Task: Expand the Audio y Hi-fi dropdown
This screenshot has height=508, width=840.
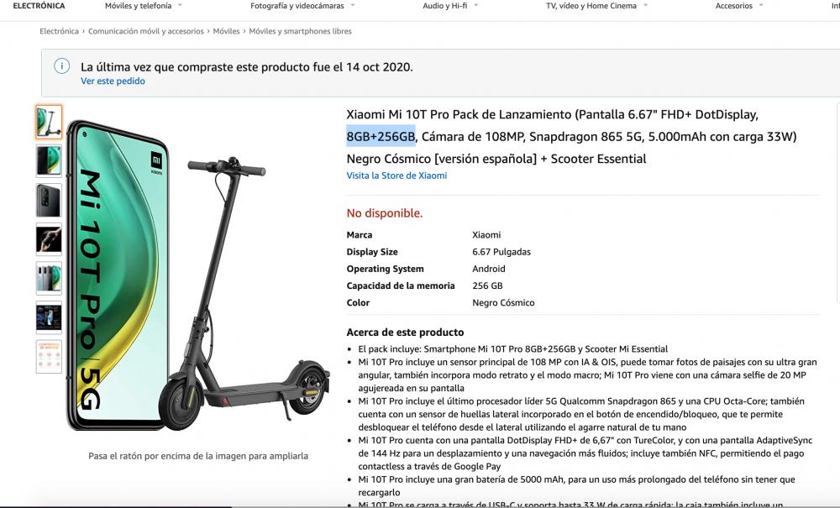Action: tap(450, 6)
